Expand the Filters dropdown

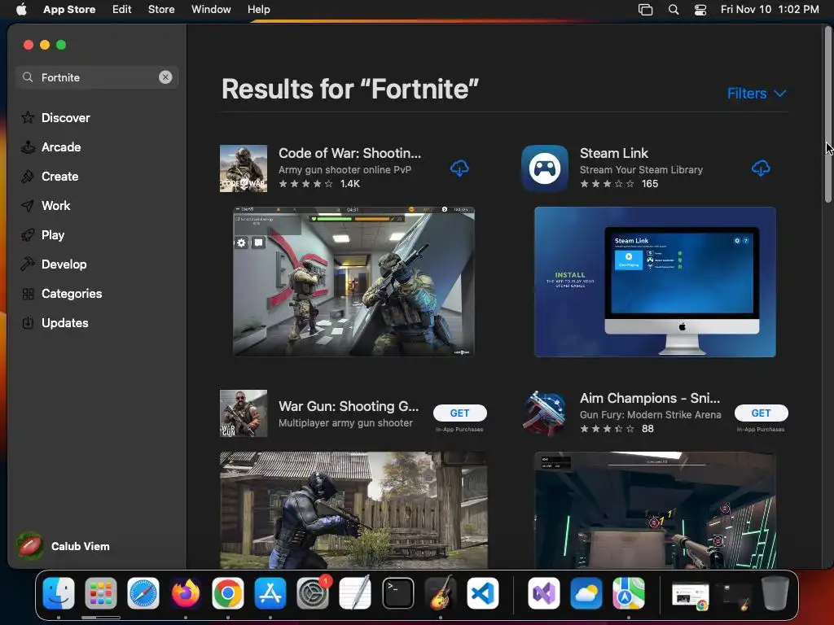coord(757,94)
